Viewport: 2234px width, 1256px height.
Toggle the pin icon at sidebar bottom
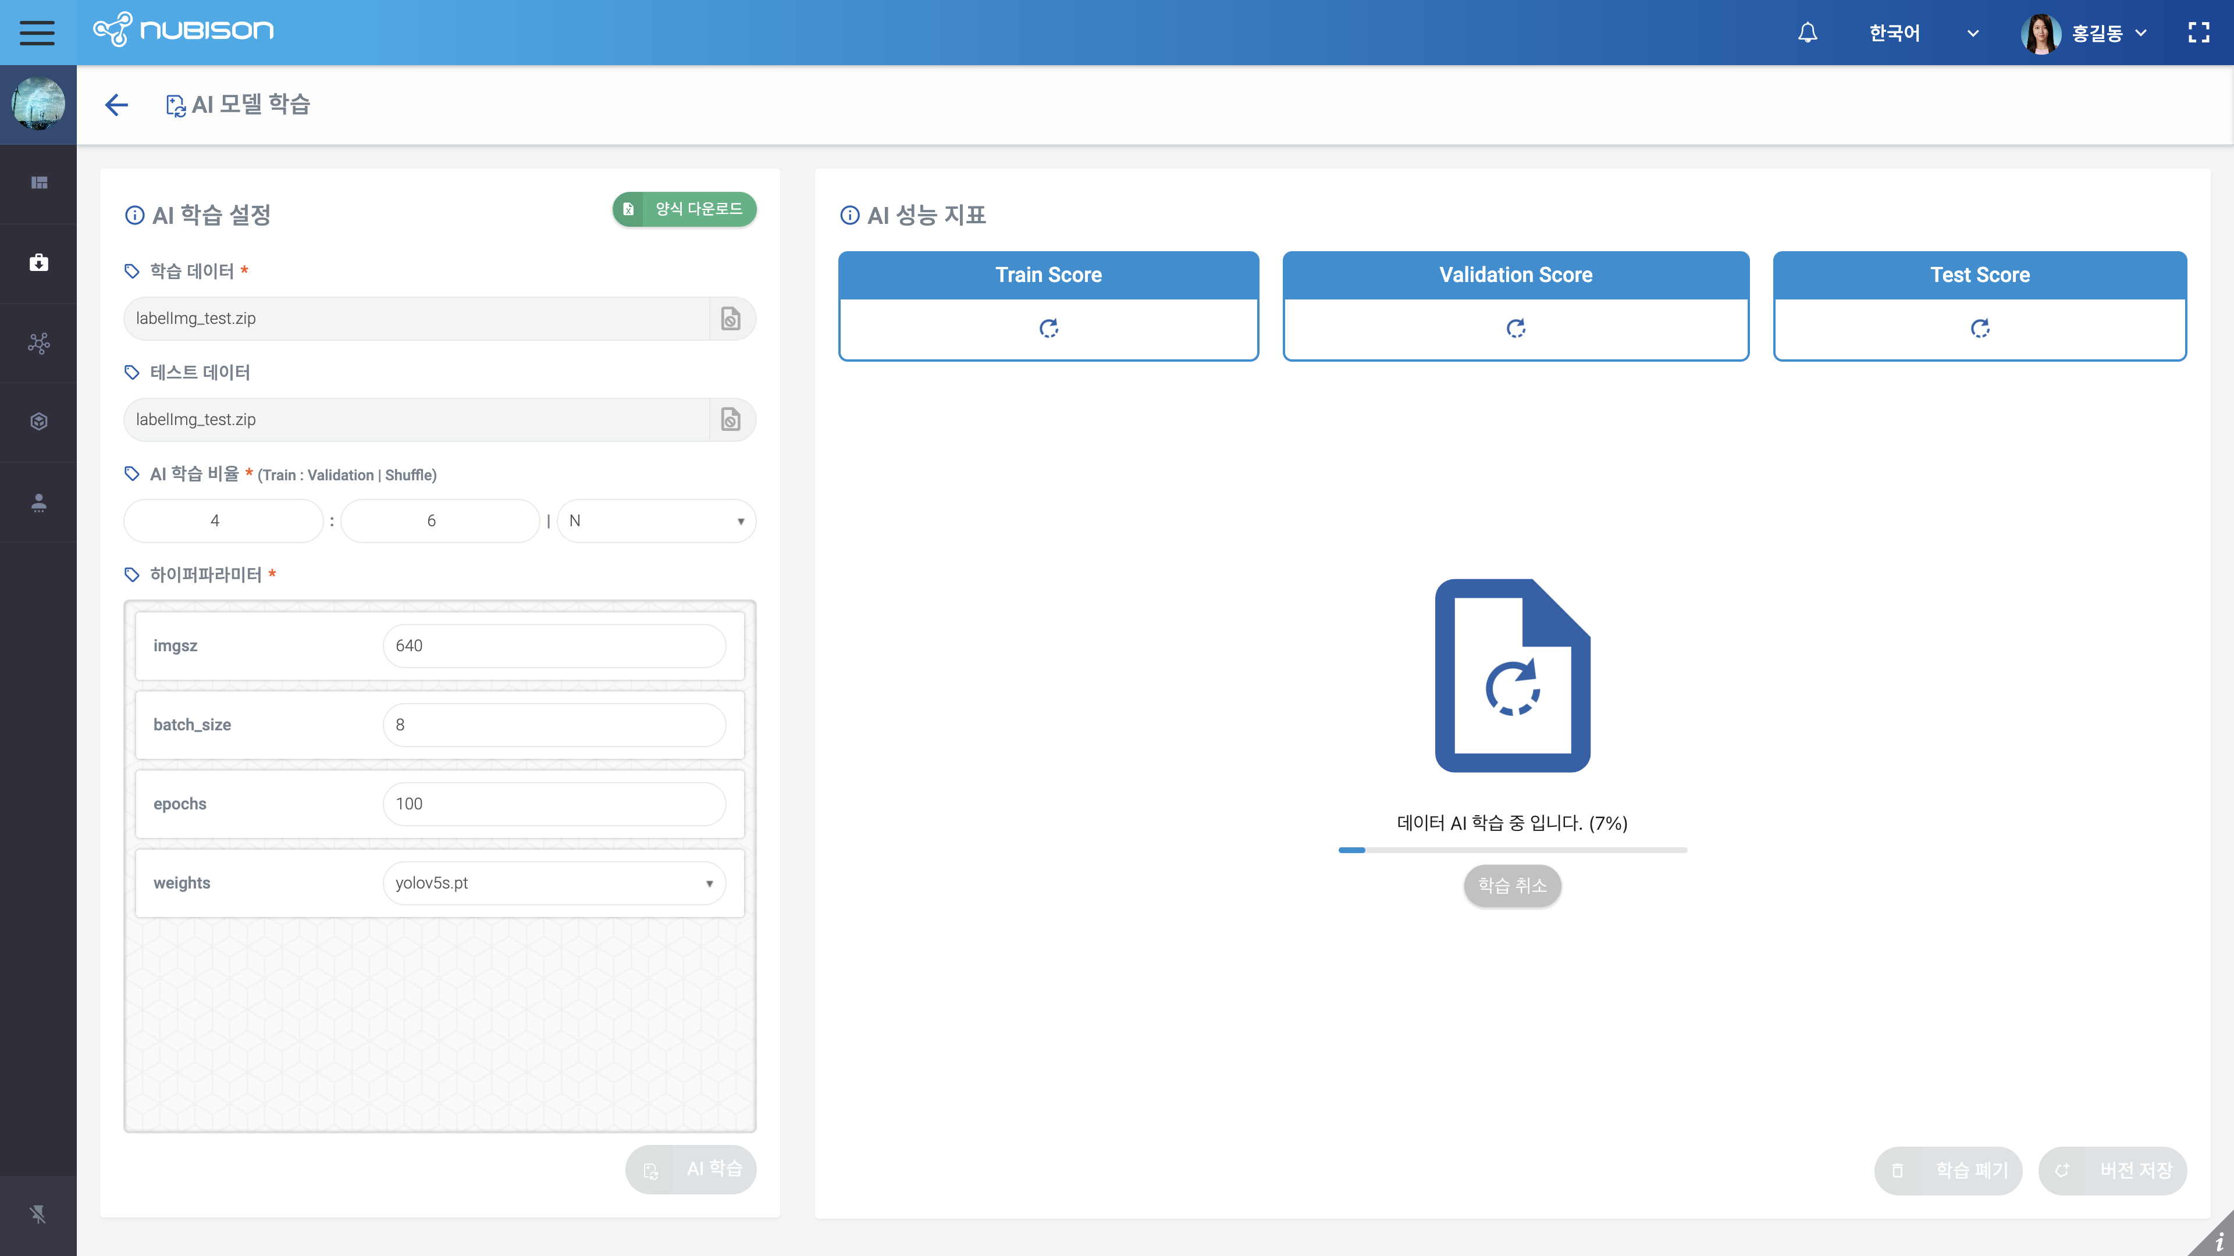pyautogui.click(x=38, y=1214)
